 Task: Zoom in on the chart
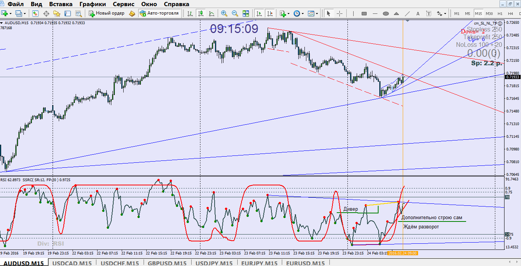click(x=224, y=13)
